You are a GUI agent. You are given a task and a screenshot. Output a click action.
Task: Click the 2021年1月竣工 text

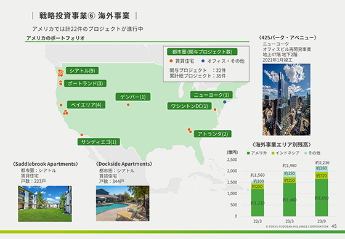(277, 60)
